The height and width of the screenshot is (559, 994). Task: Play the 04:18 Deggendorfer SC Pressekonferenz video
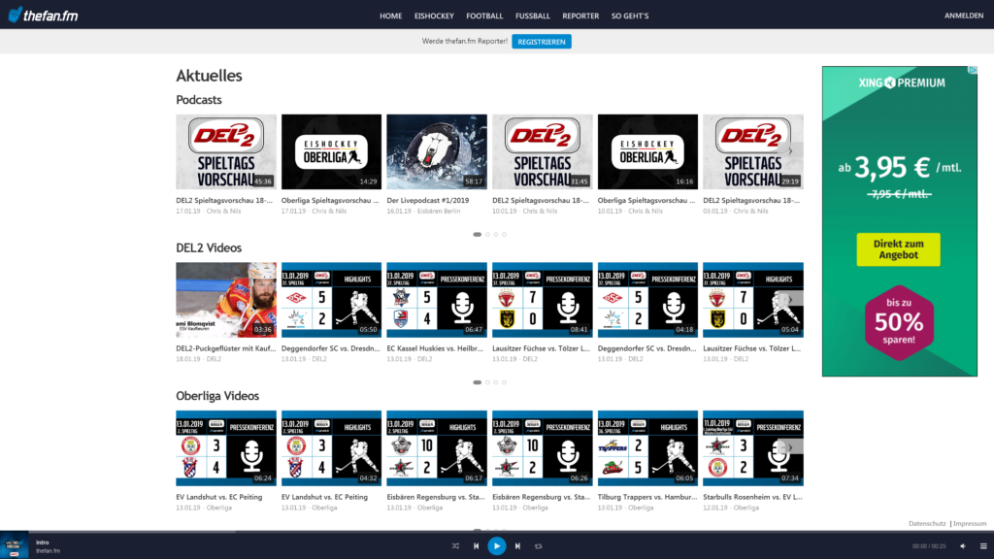coord(647,300)
